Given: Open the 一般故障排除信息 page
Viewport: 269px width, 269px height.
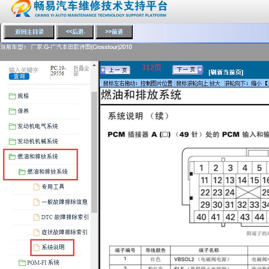Looking at the screenshot, I should pos(65,202).
